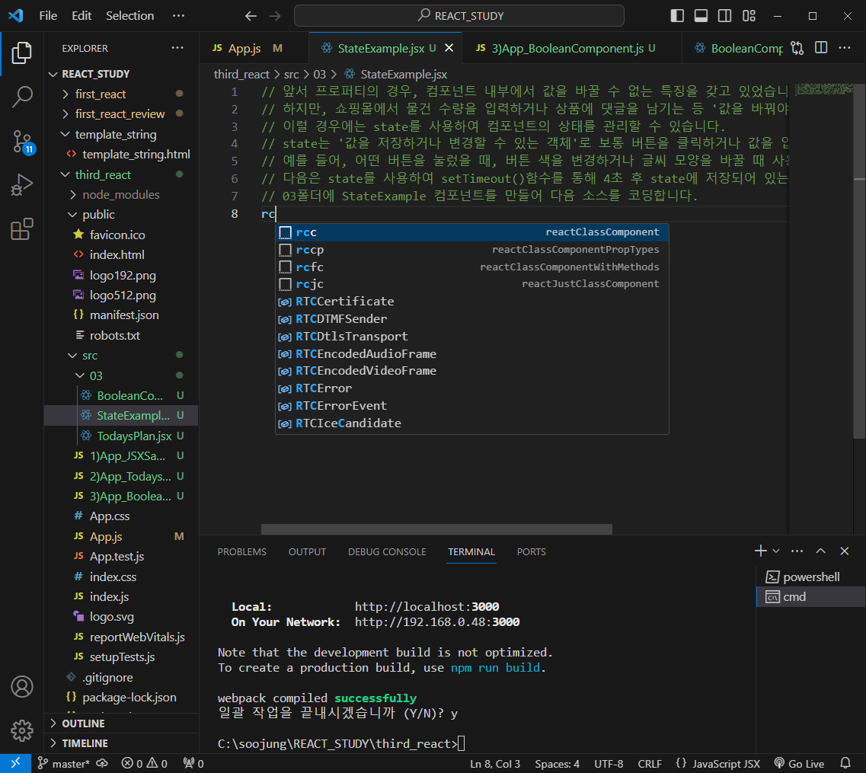Open Source Control view with 11 changes
The height and width of the screenshot is (773, 866).
(x=23, y=142)
